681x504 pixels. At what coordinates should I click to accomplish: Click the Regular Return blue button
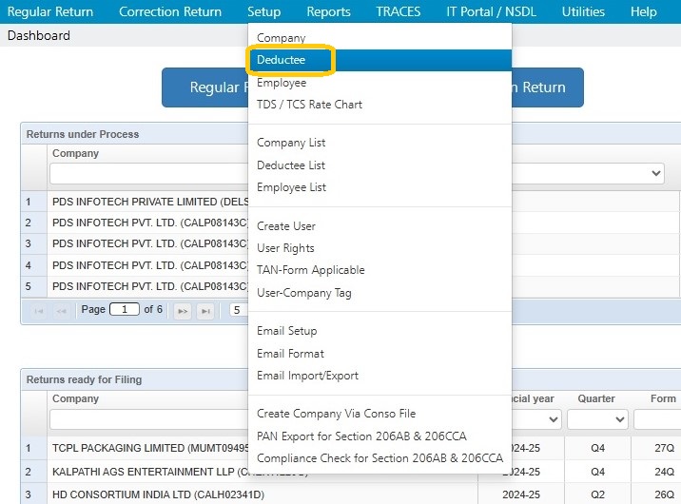pos(205,87)
